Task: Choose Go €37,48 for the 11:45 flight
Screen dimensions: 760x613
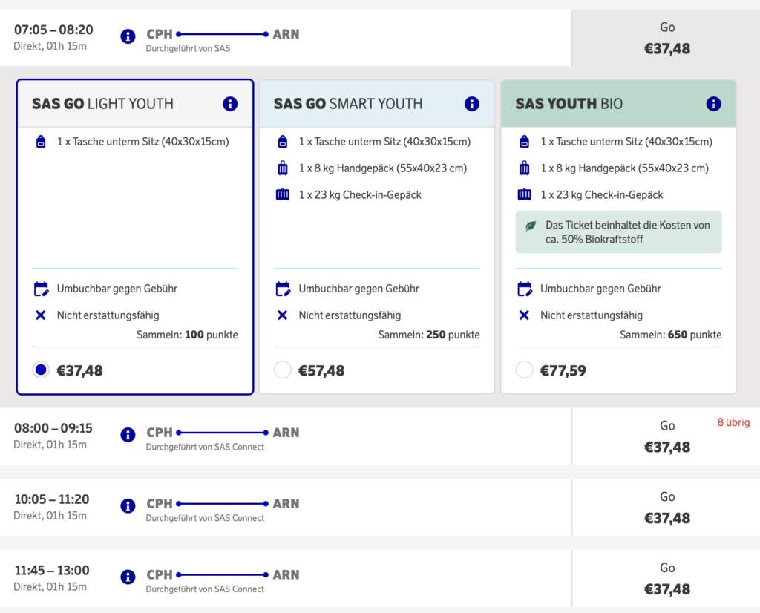Action: [666, 579]
